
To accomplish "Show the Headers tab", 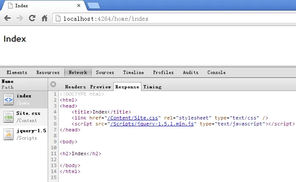I will coord(75,87).
